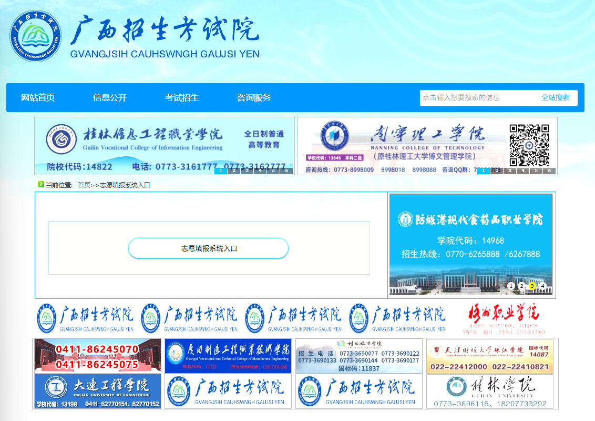Click the gear logo on the 广西制造工程 ad

point(176,353)
